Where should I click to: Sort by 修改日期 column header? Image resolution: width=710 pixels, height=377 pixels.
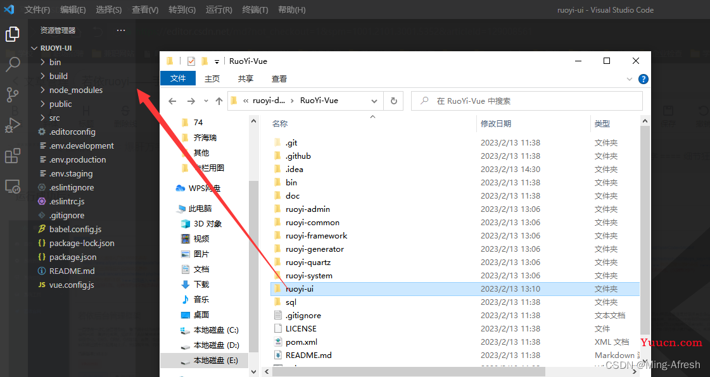pyautogui.click(x=495, y=123)
